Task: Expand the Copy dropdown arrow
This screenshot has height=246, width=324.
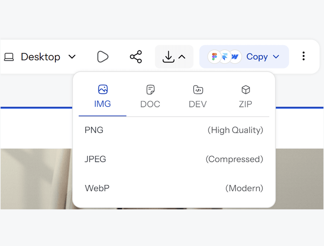Action: pos(276,57)
